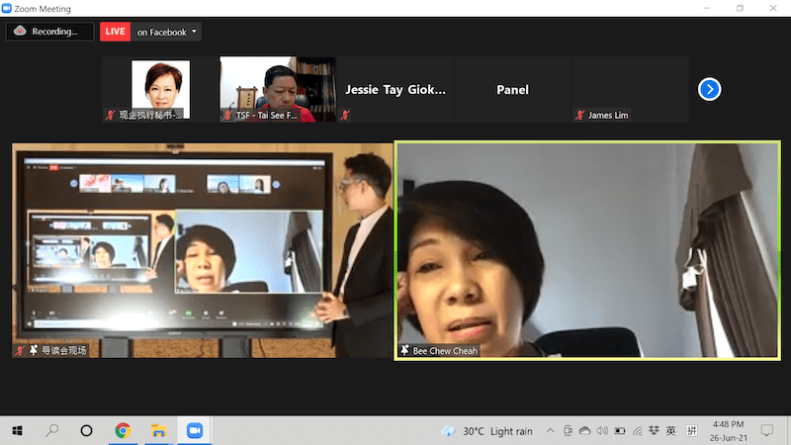Click the Dropbox tray icon
The image size is (791, 445).
tap(653, 431)
